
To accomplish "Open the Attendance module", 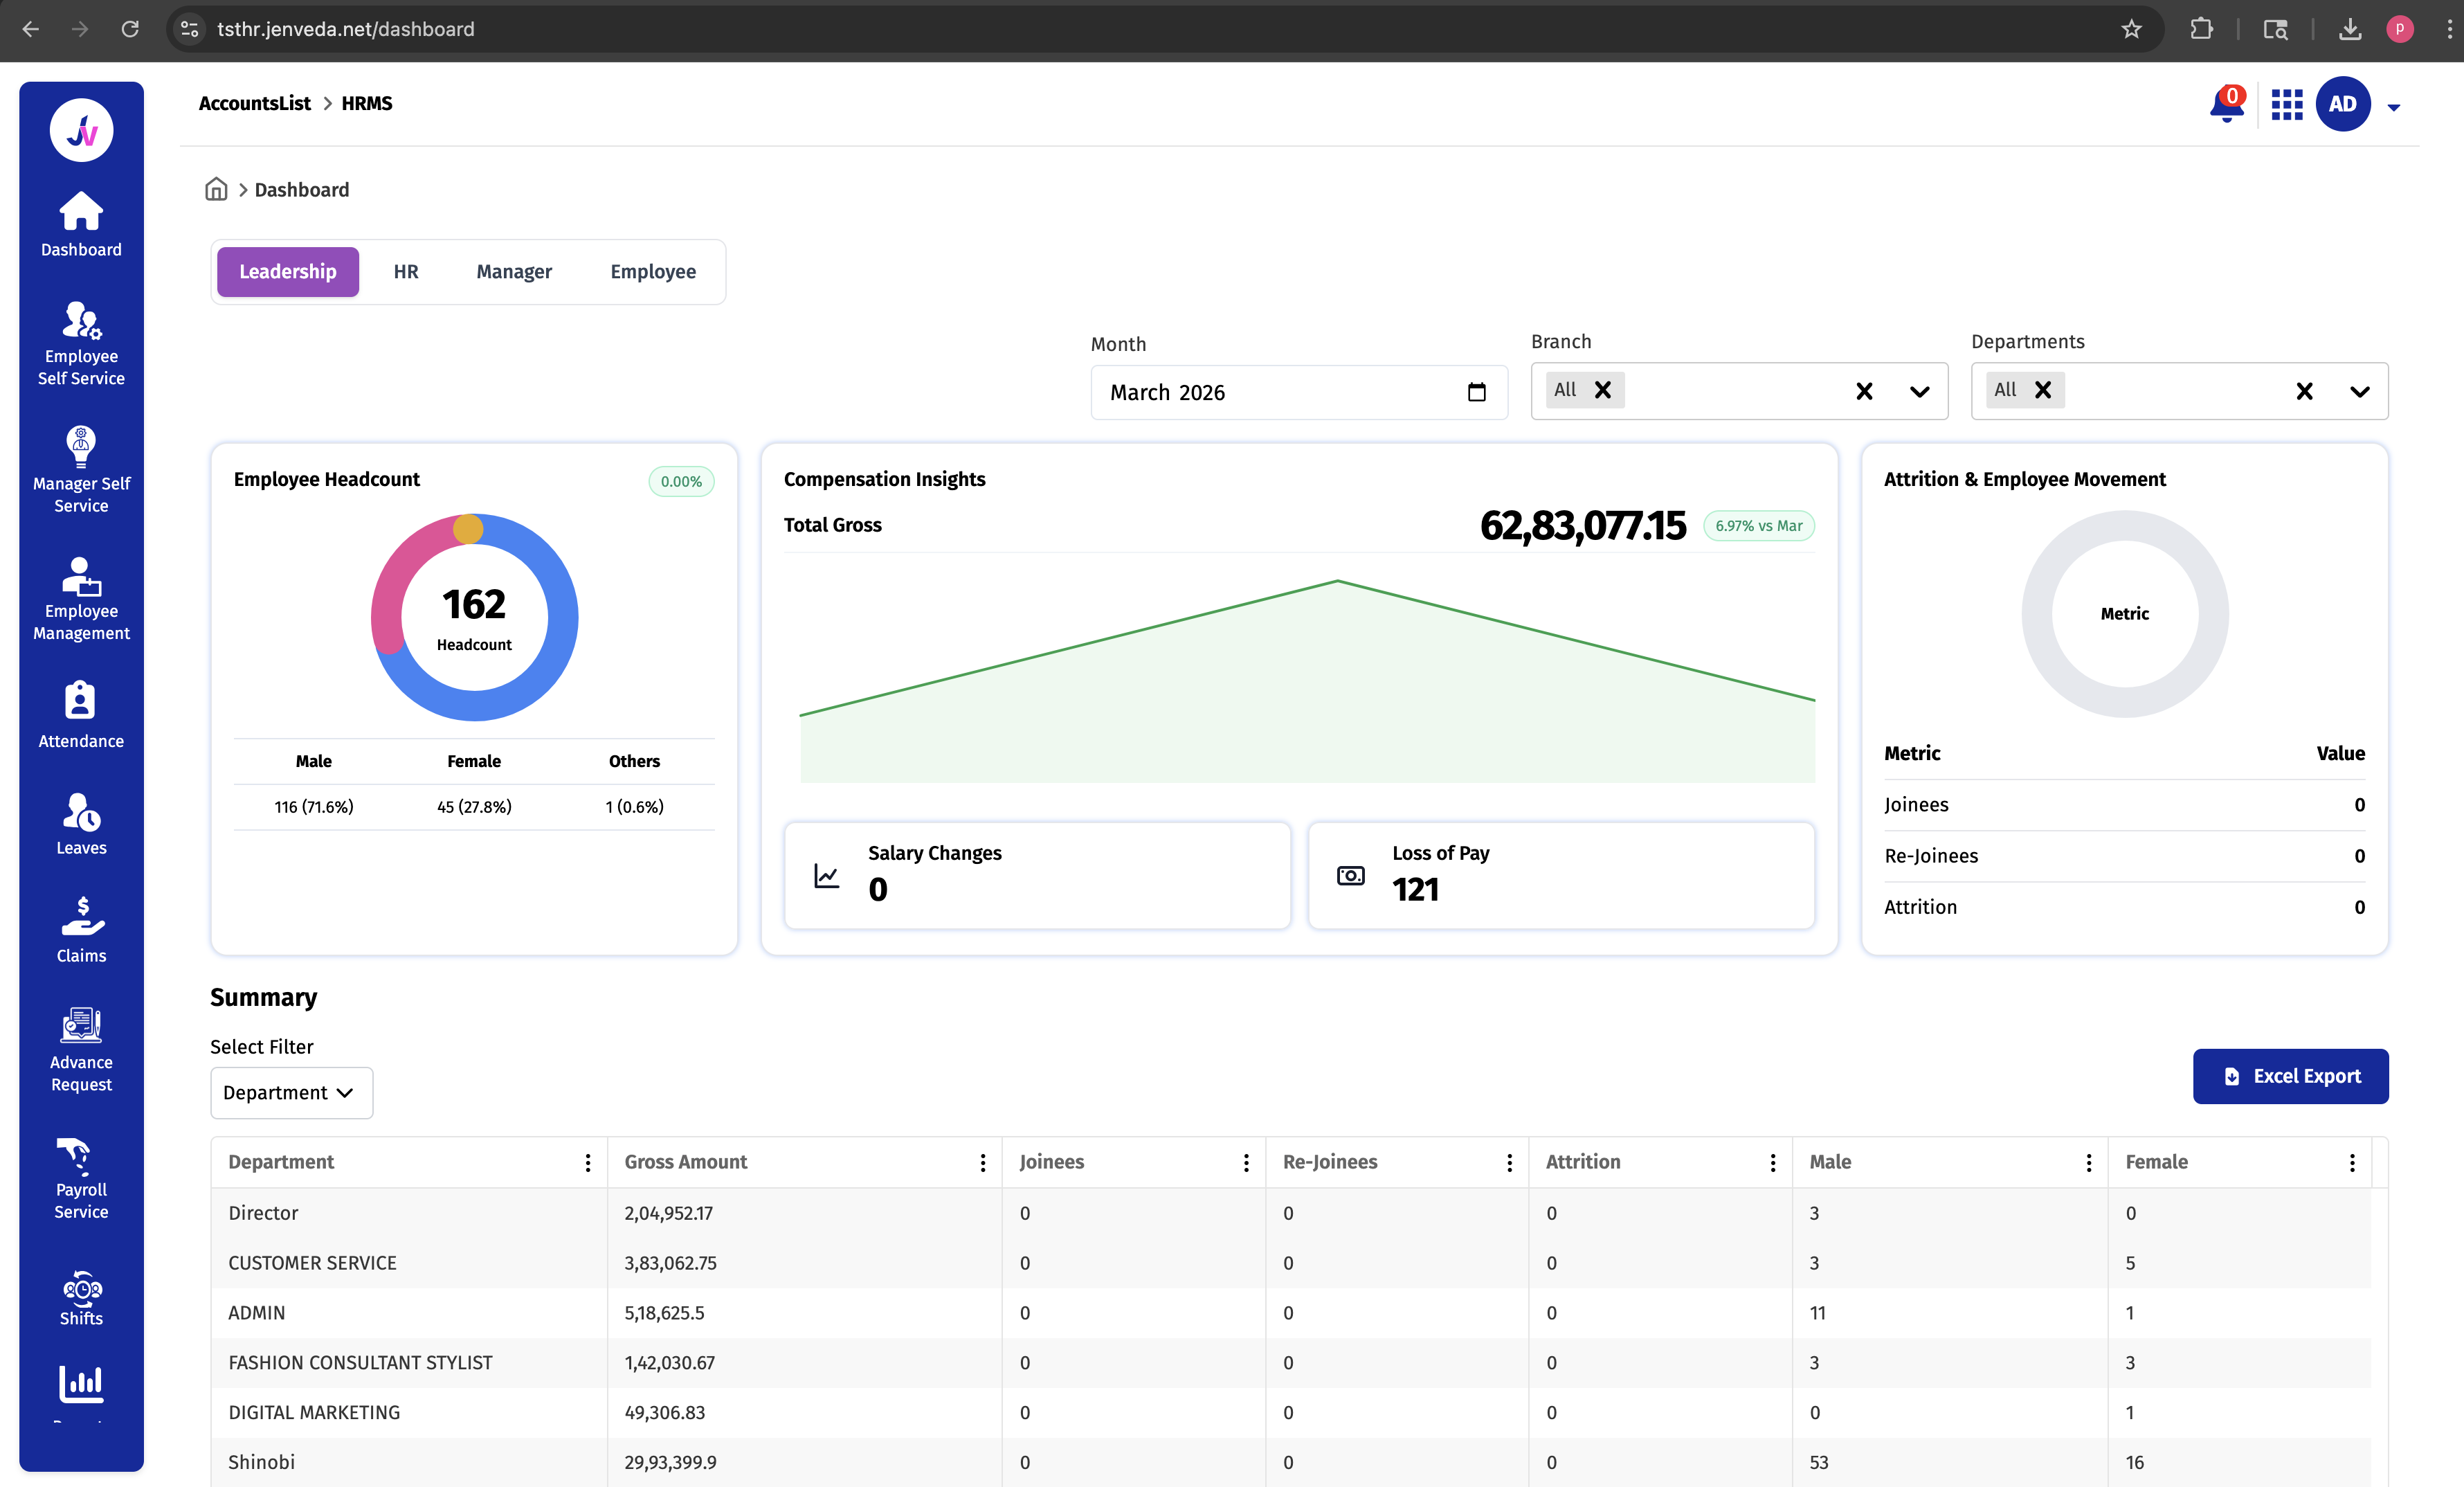I will pos(81,715).
